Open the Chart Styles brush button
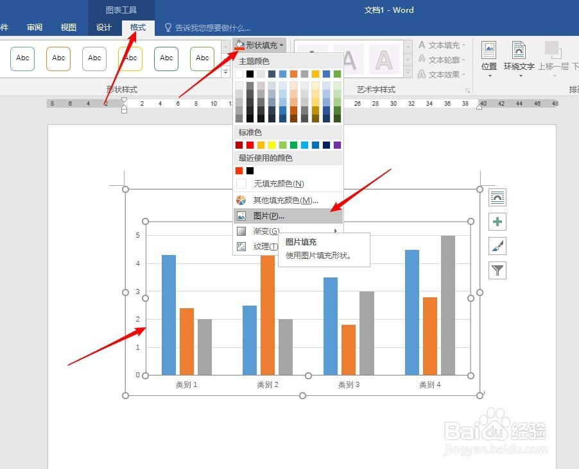 (497, 246)
